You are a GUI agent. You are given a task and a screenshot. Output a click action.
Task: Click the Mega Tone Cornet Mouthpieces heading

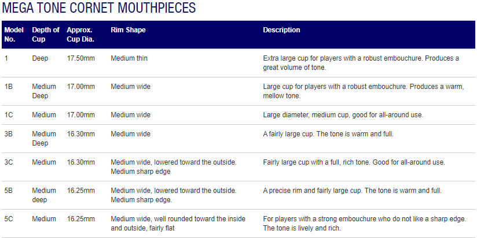(x=99, y=8)
